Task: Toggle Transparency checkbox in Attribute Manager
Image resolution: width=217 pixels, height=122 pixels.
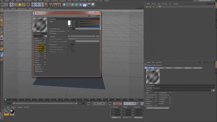Action: tap(170, 95)
